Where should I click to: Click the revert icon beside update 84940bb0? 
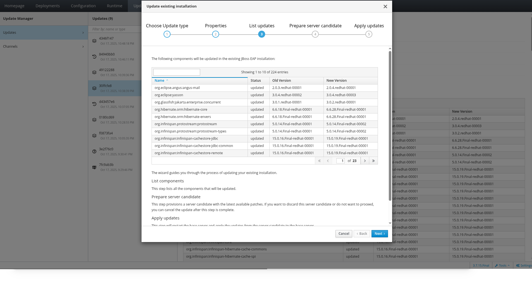(94, 57)
